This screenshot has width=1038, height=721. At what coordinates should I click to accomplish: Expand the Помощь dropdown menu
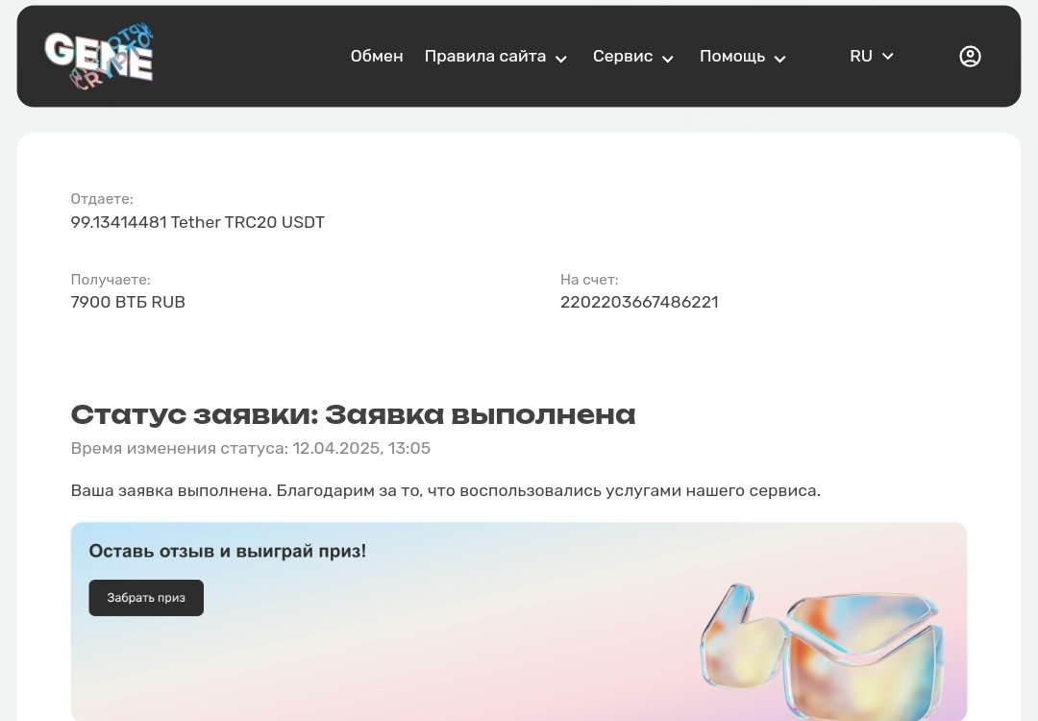pos(743,57)
